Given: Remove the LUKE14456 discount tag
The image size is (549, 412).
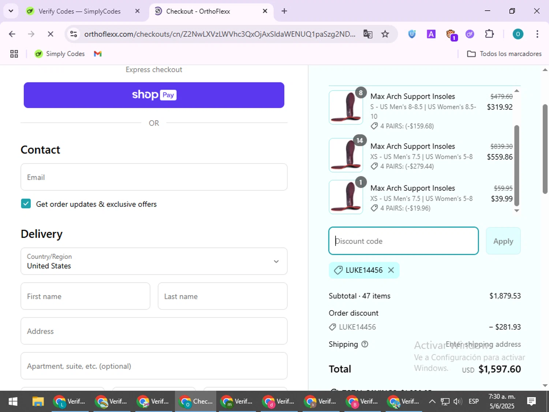Looking at the screenshot, I should click(391, 270).
